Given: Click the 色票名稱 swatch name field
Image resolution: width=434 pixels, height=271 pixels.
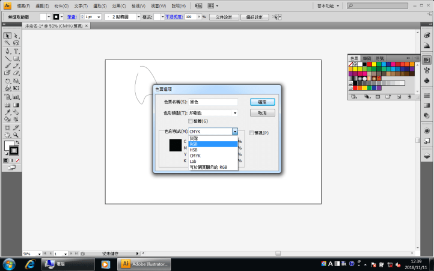Looking at the screenshot, I should (213, 102).
